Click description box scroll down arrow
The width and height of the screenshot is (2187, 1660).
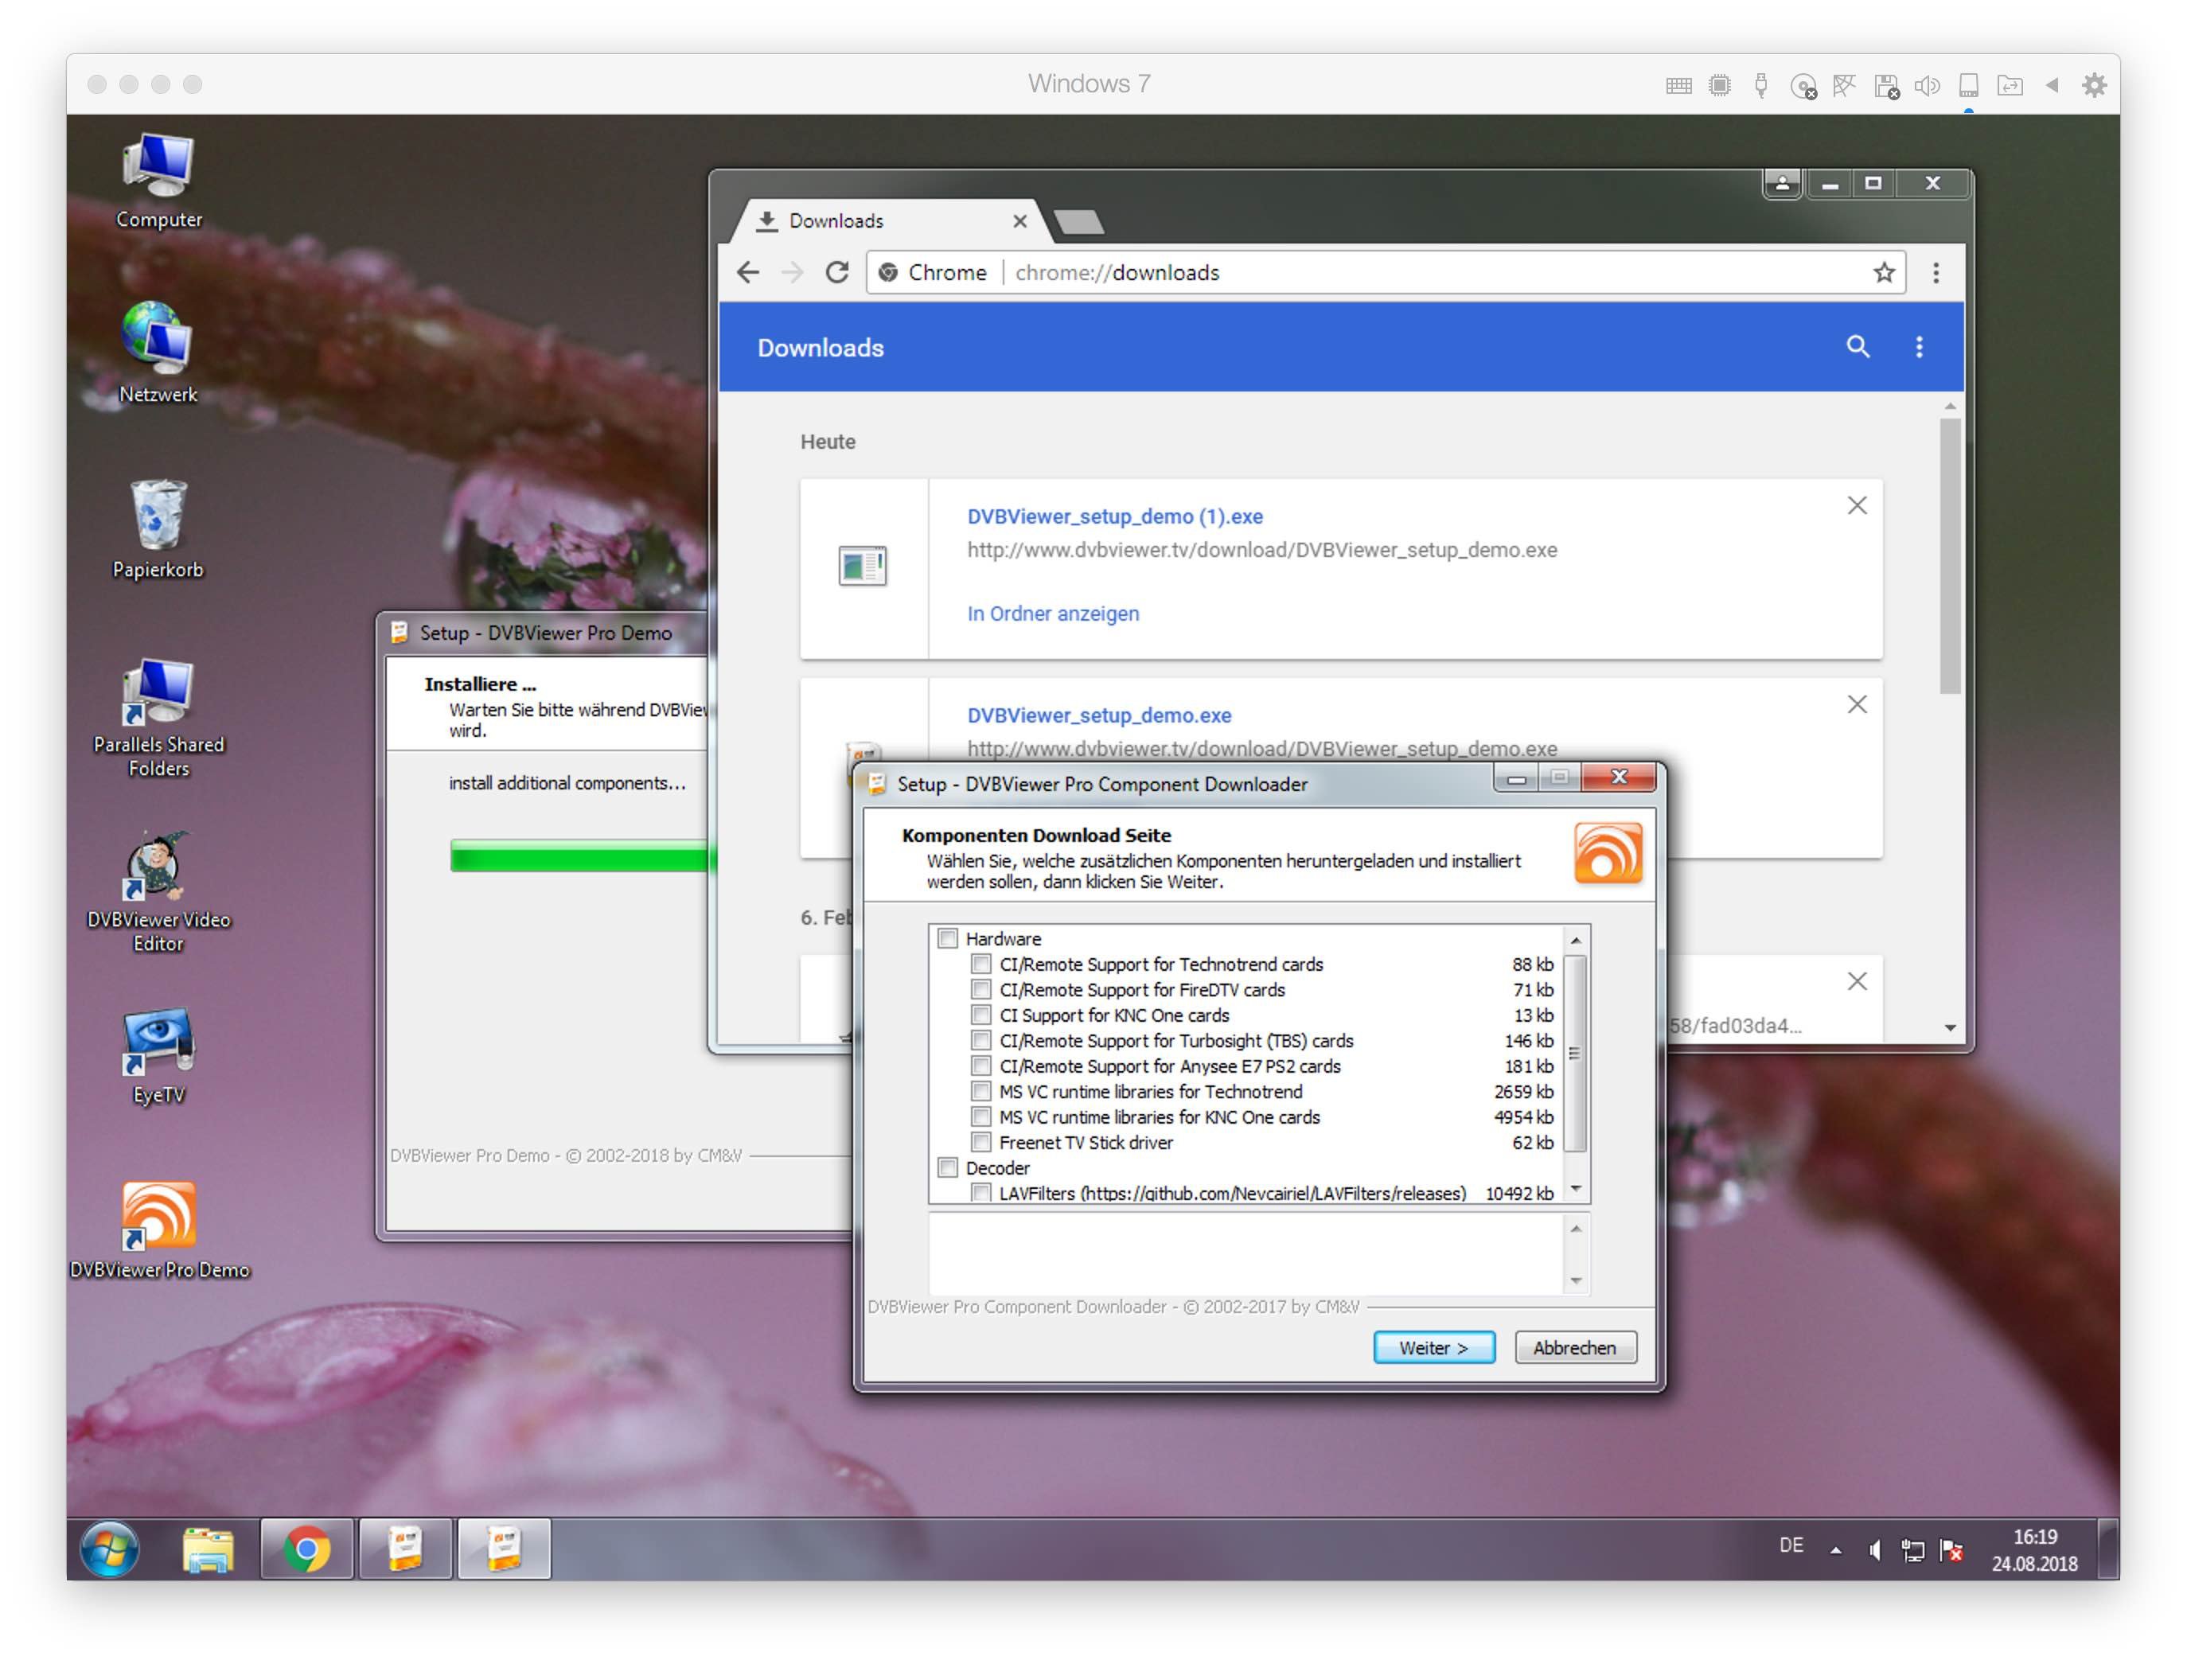(x=1576, y=1281)
